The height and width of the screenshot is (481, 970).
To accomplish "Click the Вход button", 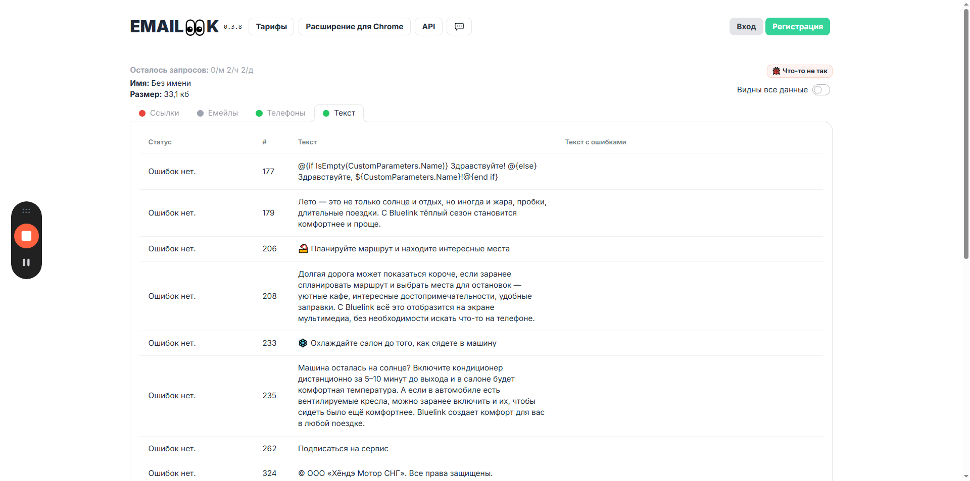I will (746, 27).
